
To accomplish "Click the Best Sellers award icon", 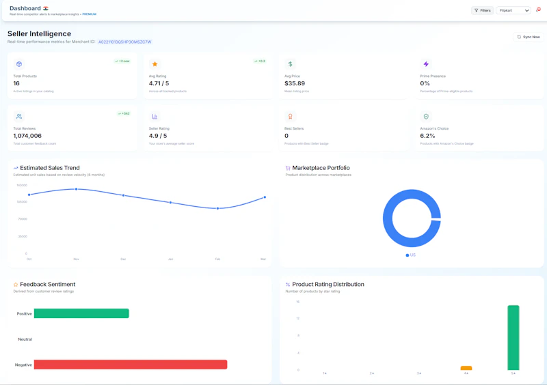I will 290,116.
